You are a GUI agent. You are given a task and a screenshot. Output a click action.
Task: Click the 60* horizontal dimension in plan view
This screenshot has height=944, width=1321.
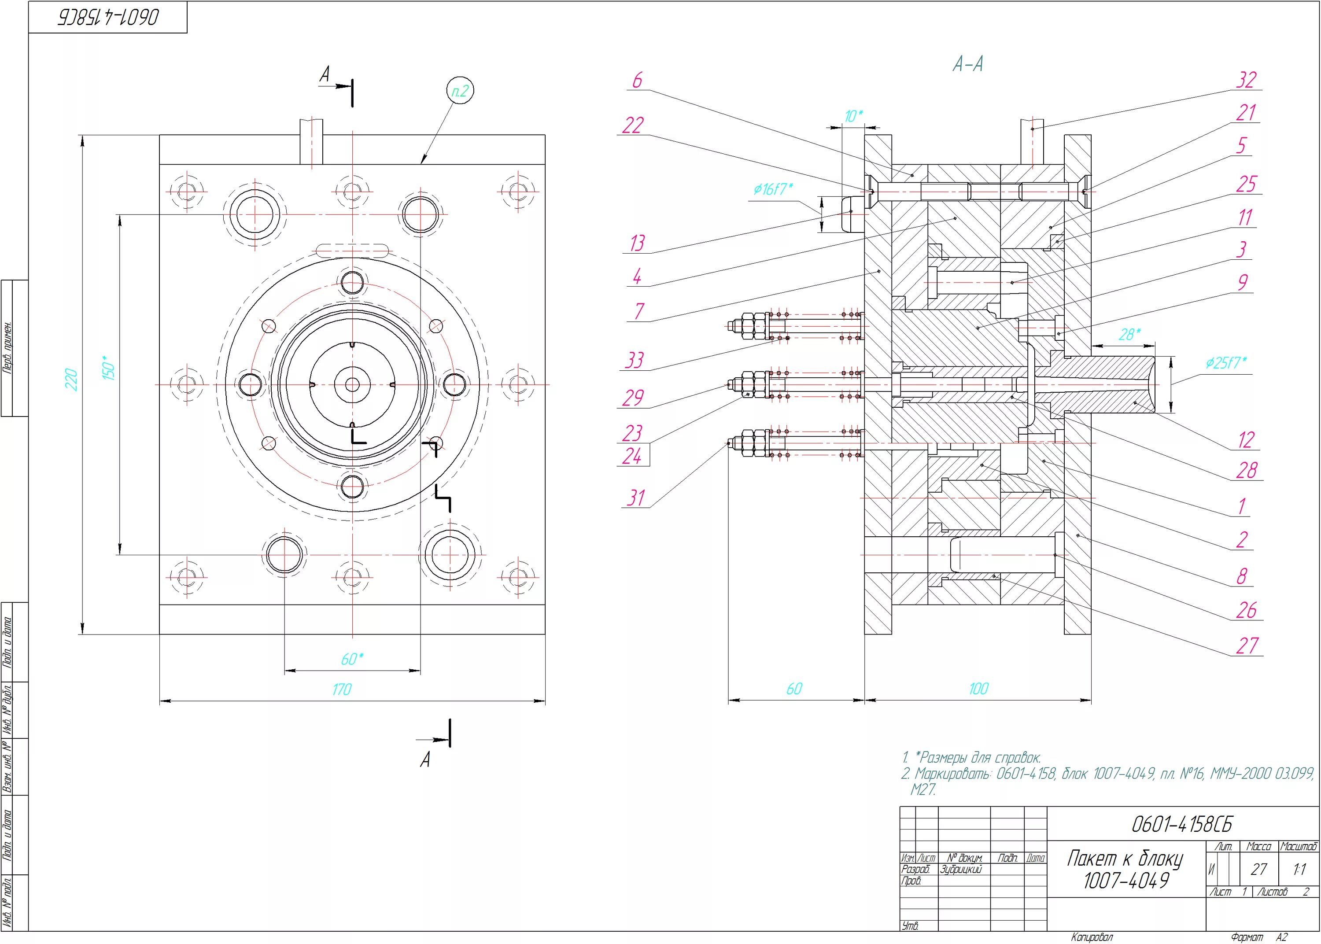coord(352,659)
